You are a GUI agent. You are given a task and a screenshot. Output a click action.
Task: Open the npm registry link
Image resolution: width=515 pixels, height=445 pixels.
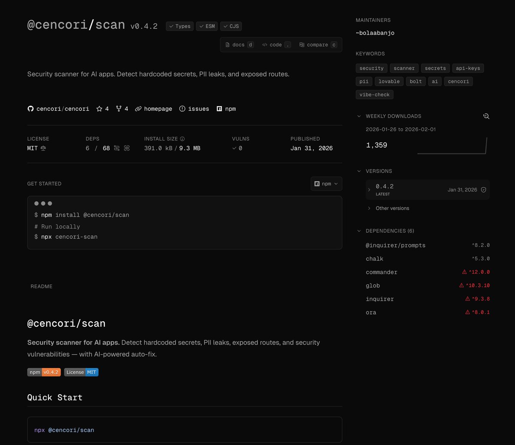tap(226, 109)
